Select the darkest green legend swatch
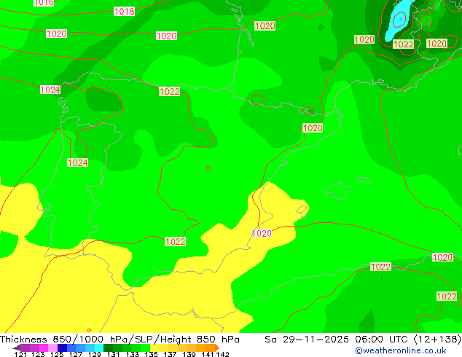 [x=108, y=348]
